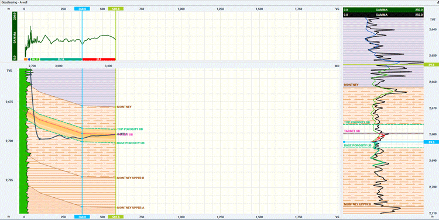The image size is (439, 220).
Task: Click the well path point at the curve landing
Action: [x=40, y=139]
